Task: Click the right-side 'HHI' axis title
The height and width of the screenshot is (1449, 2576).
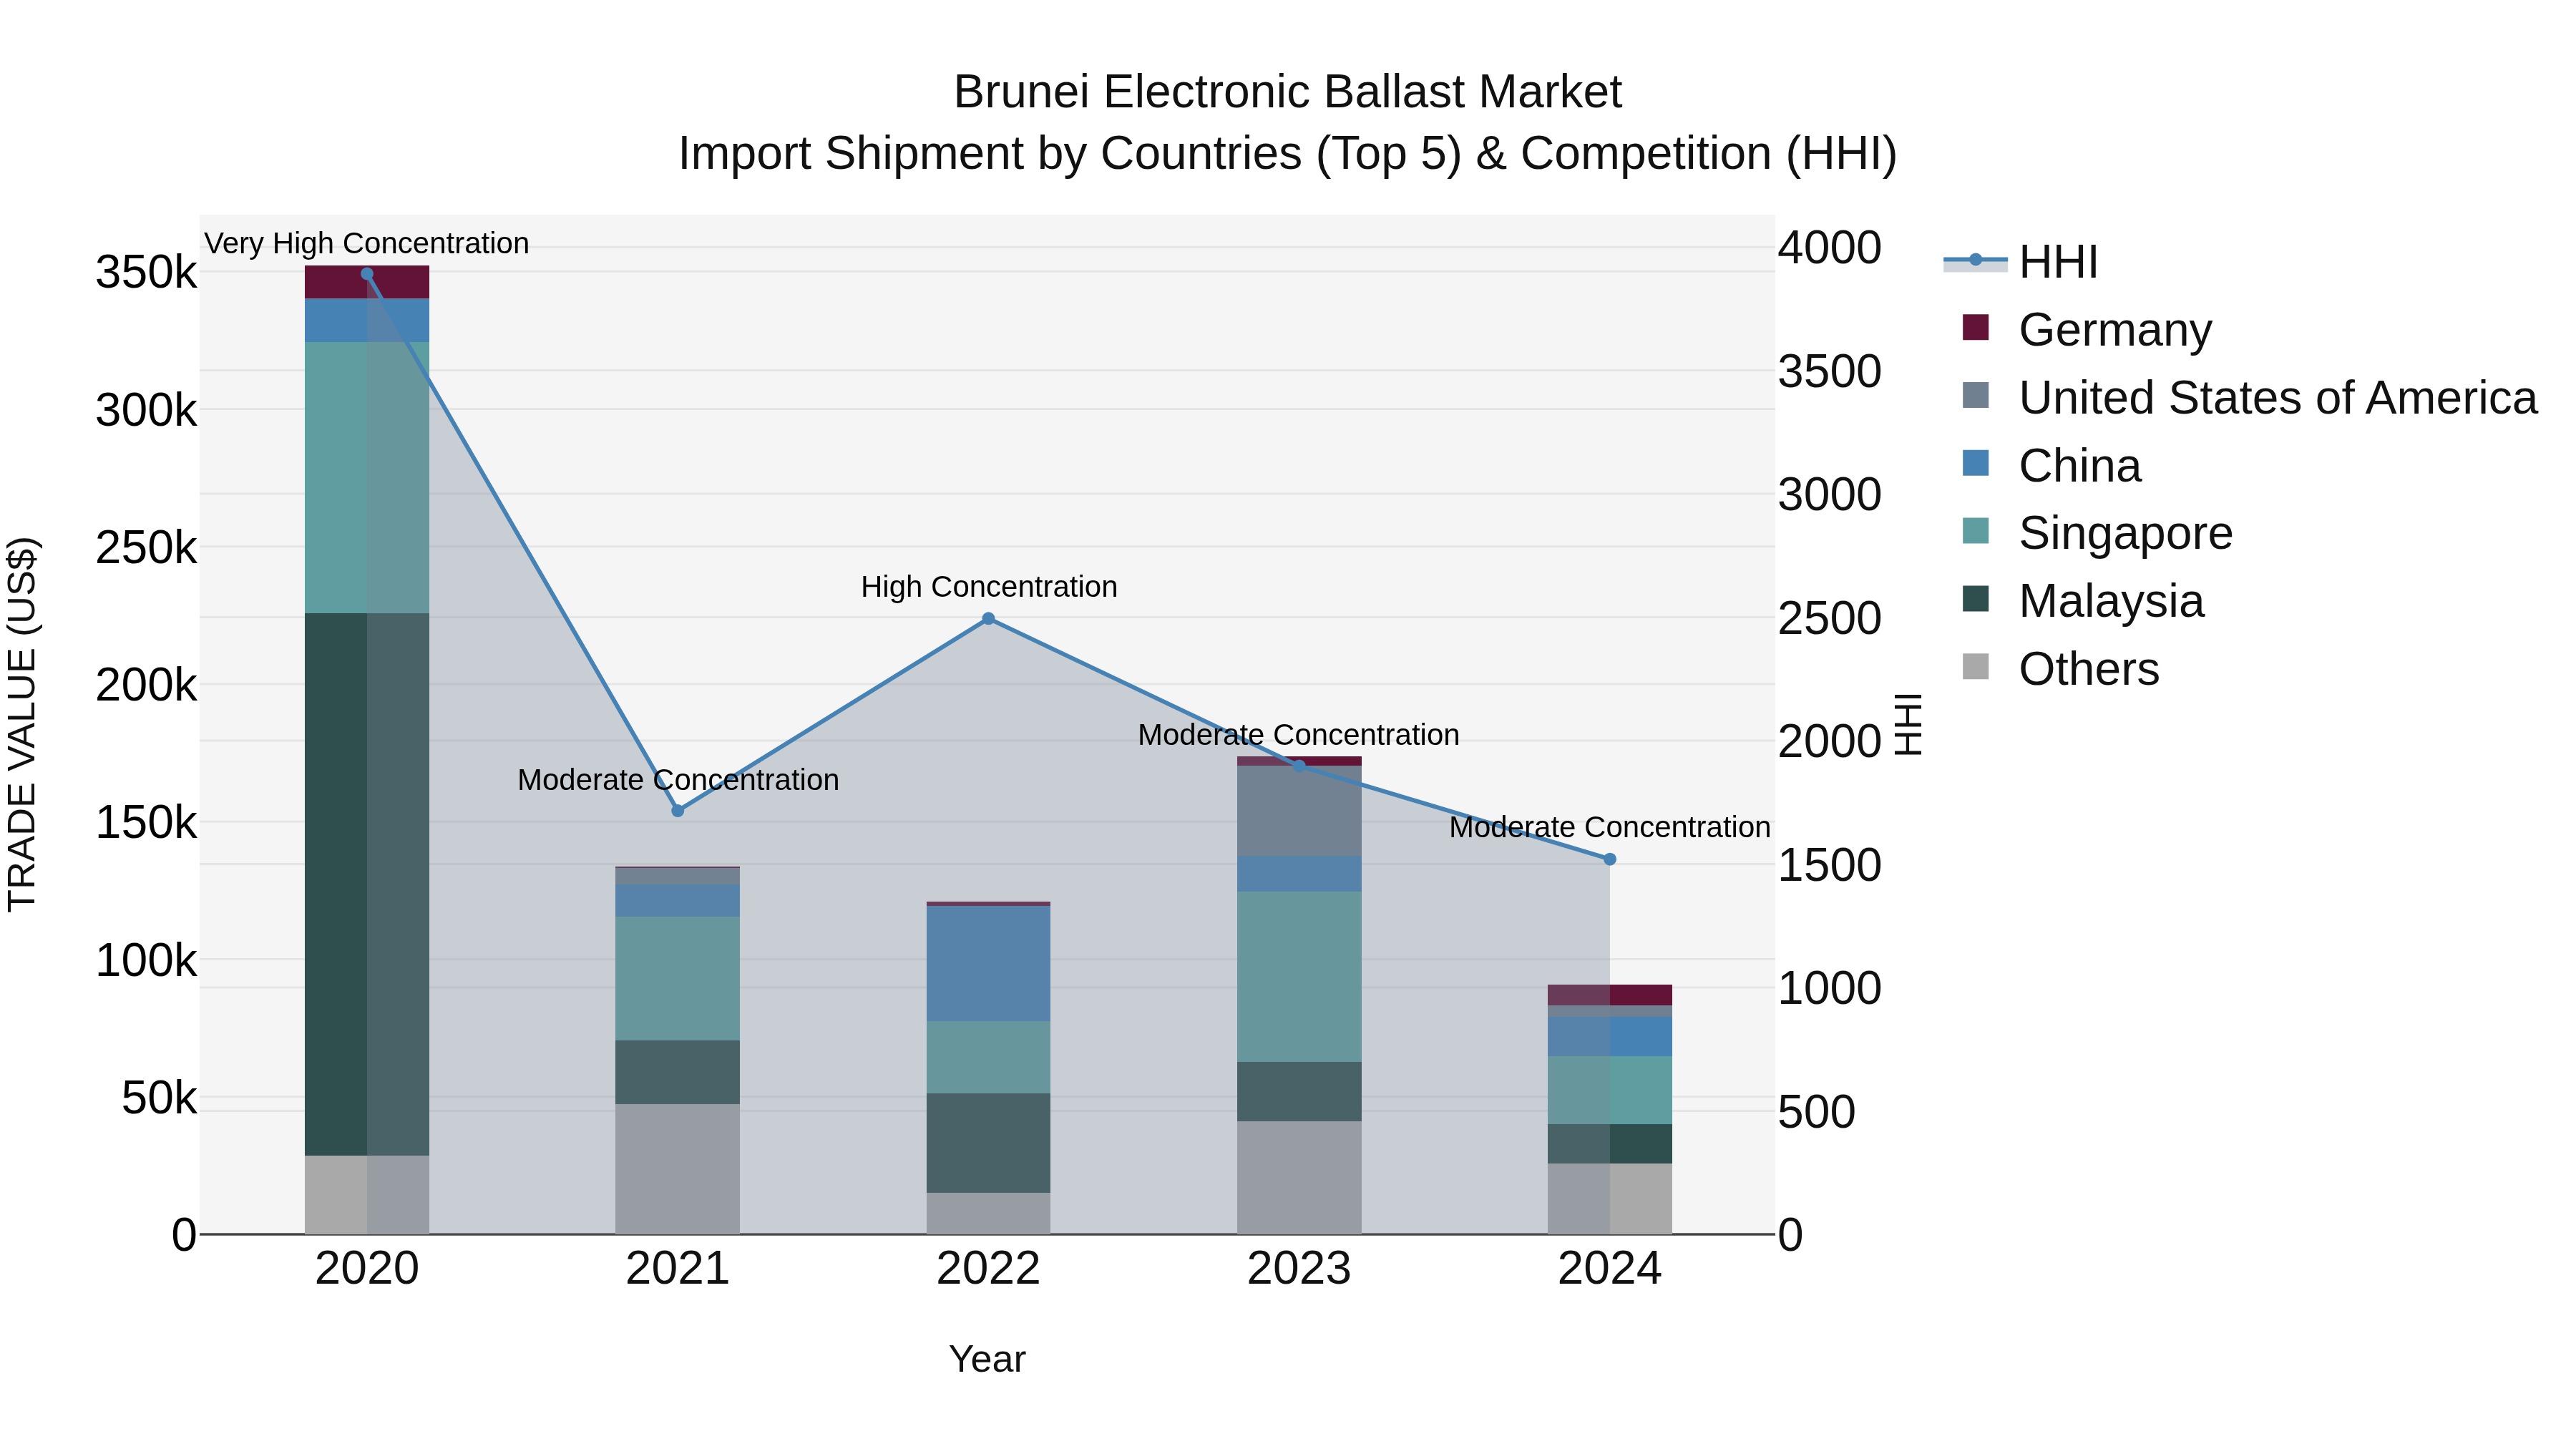Action: (x=1908, y=724)
